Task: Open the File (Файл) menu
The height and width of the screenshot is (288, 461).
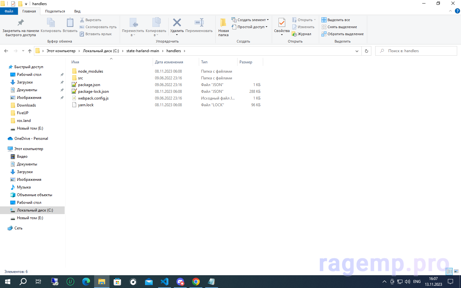Action: tap(9, 11)
